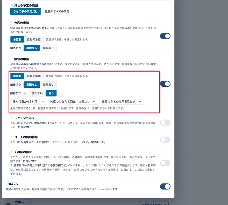The image size is (228, 205).
Task: Turn off the アルバム switch
Action: (165, 186)
